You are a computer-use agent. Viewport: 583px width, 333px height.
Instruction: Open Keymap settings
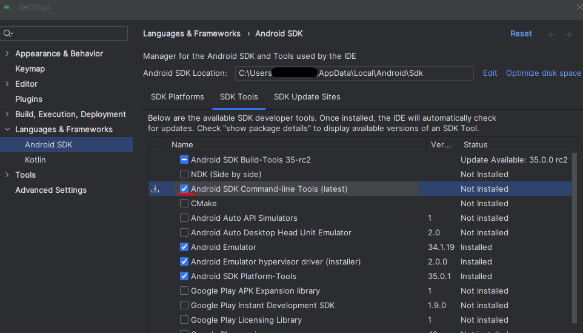(x=30, y=69)
